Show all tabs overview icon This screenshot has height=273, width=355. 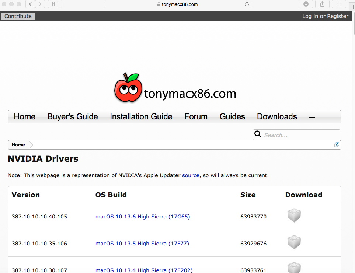point(339,4)
